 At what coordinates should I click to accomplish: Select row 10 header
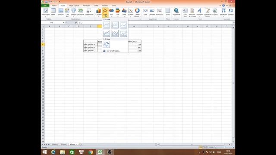[43, 57]
